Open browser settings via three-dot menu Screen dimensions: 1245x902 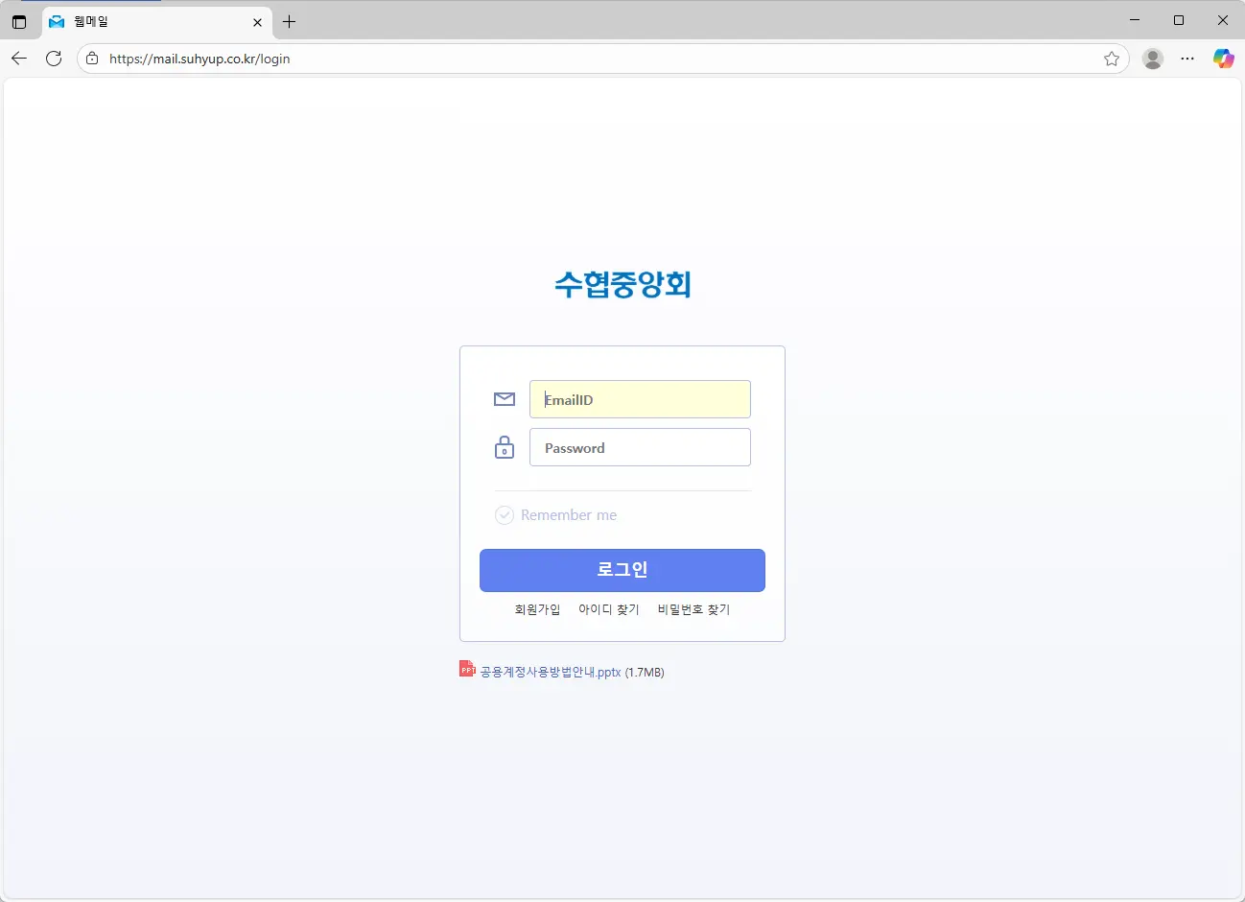click(1187, 59)
